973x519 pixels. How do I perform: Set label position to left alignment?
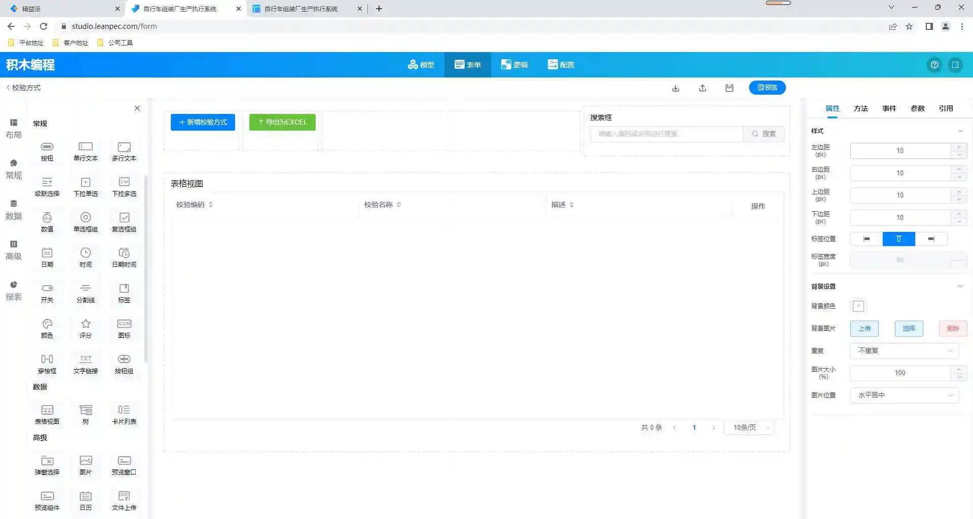(x=867, y=239)
